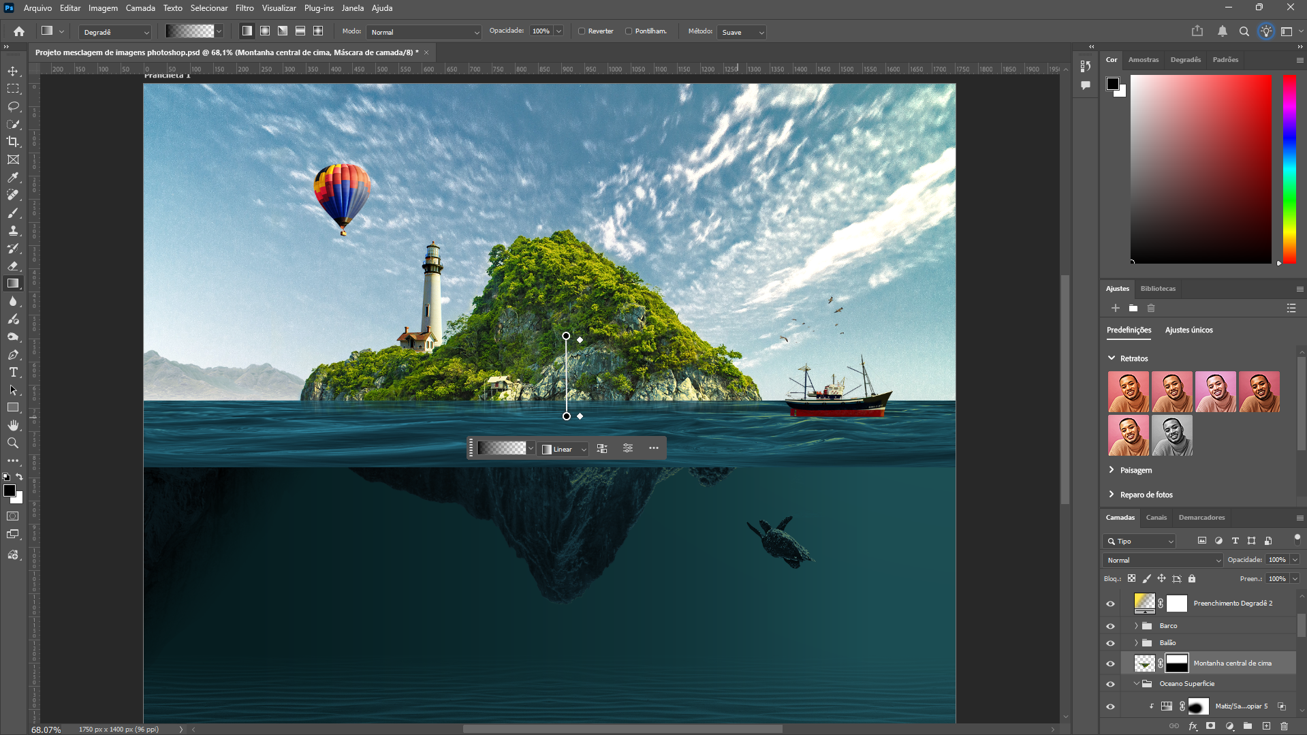This screenshot has height=735, width=1307.
Task: Select the Crop tool
Action: coord(13,142)
